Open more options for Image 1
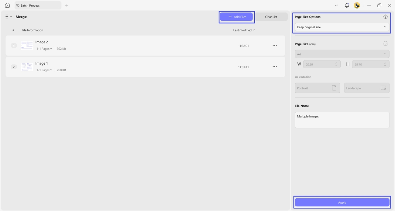 (275, 67)
